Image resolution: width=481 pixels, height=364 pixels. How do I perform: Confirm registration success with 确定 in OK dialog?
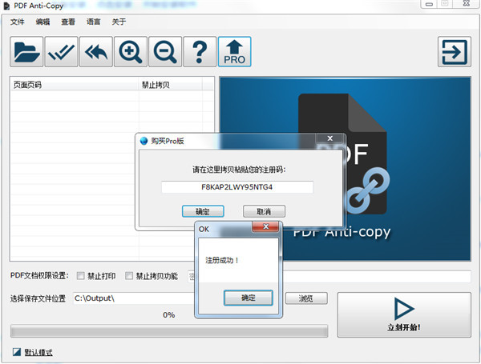click(x=249, y=298)
